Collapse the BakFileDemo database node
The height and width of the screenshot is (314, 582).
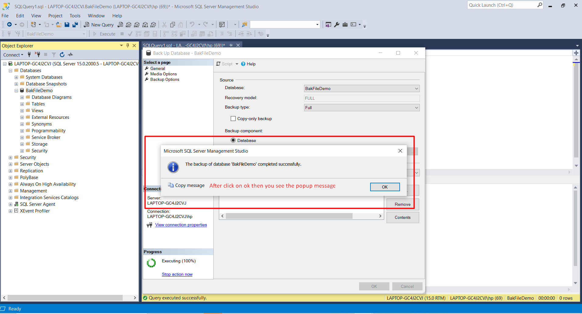16,91
